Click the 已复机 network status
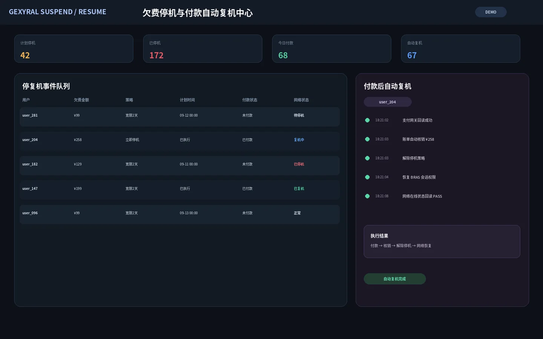Image resolution: width=543 pixels, height=339 pixels. click(x=299, y=189)
